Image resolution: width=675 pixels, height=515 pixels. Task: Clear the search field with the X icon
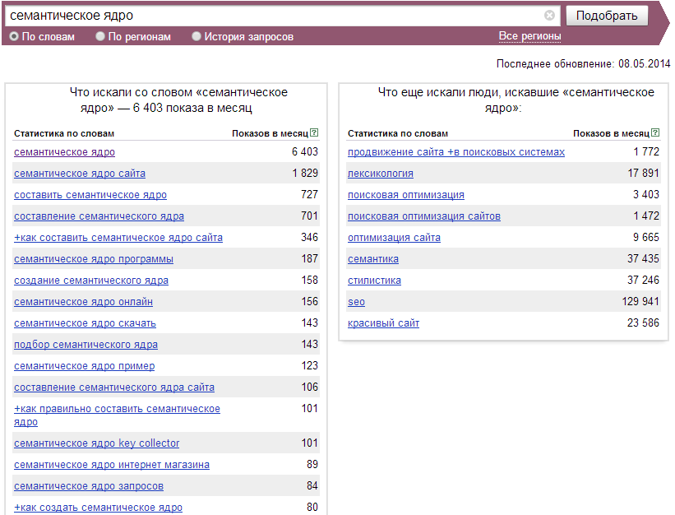point(549,16)
